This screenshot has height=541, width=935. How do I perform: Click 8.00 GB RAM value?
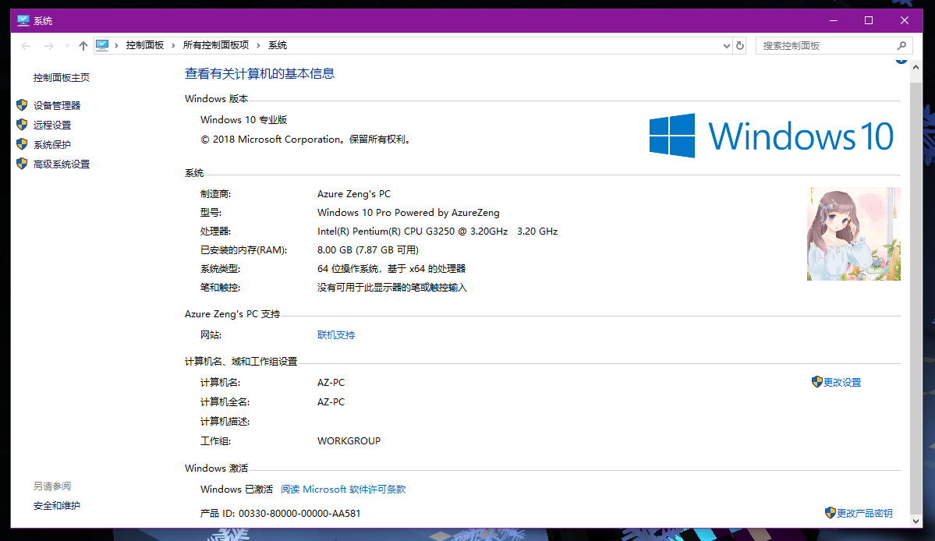(368, 249)
